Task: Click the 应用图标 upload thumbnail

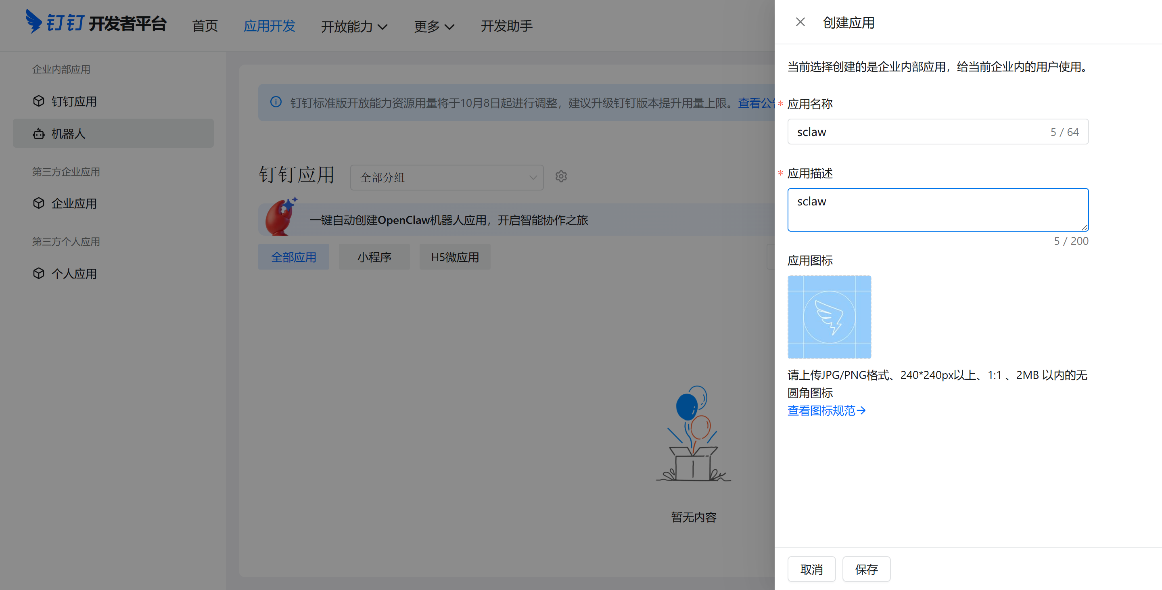Action: tap(829, 317)
